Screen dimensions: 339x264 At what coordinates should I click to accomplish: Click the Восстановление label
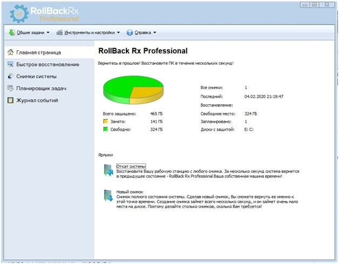coord(216,105)
